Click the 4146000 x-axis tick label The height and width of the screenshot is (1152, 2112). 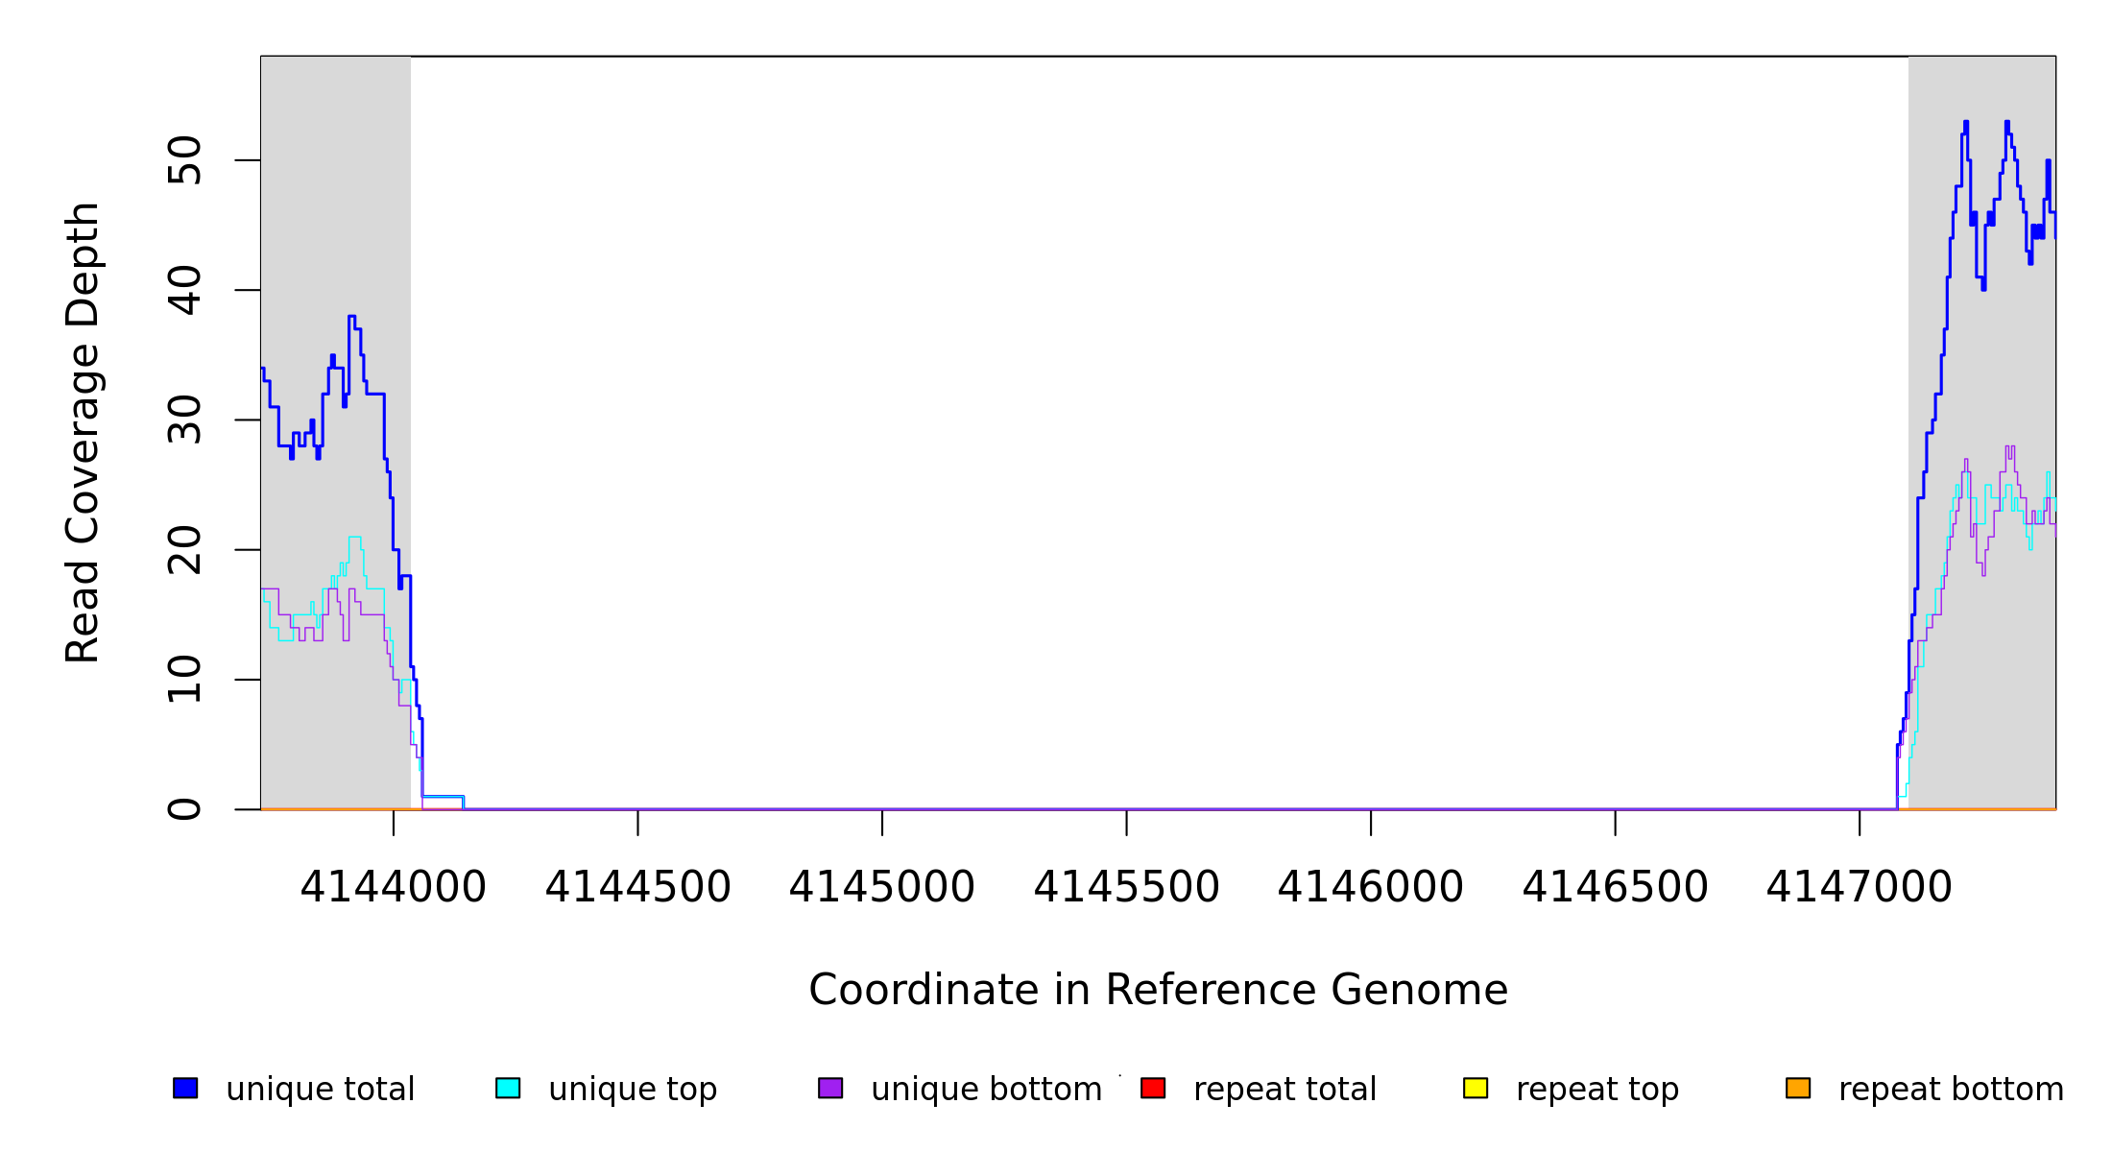click(x=1370, y=887)
